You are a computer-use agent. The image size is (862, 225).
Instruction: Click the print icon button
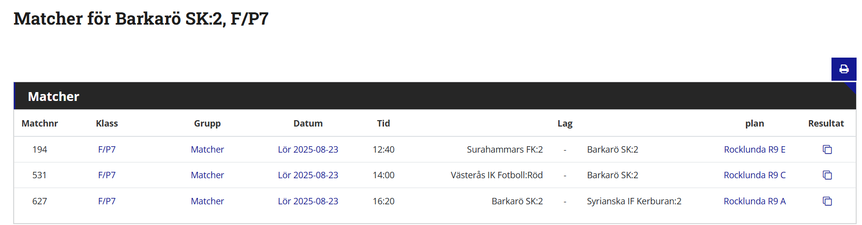pos(844,69)
